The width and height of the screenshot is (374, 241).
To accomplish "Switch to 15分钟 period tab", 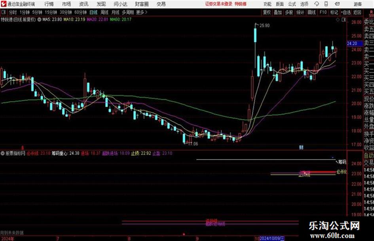I will click(x=51, y=12).
